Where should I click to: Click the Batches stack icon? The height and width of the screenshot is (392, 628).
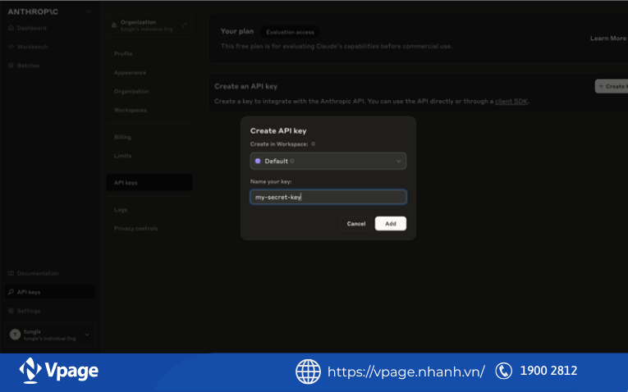(11, 66)
